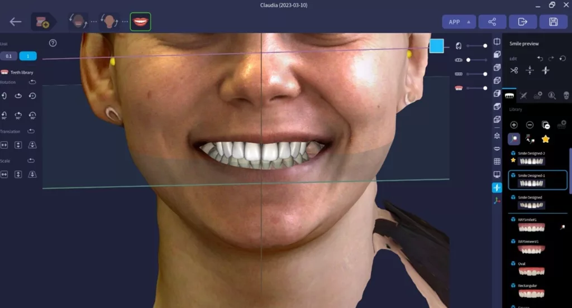This screenshot has height=308, width=572.
Task: Click the first 90° rotation icon
Action: click(x=4, y=116)
